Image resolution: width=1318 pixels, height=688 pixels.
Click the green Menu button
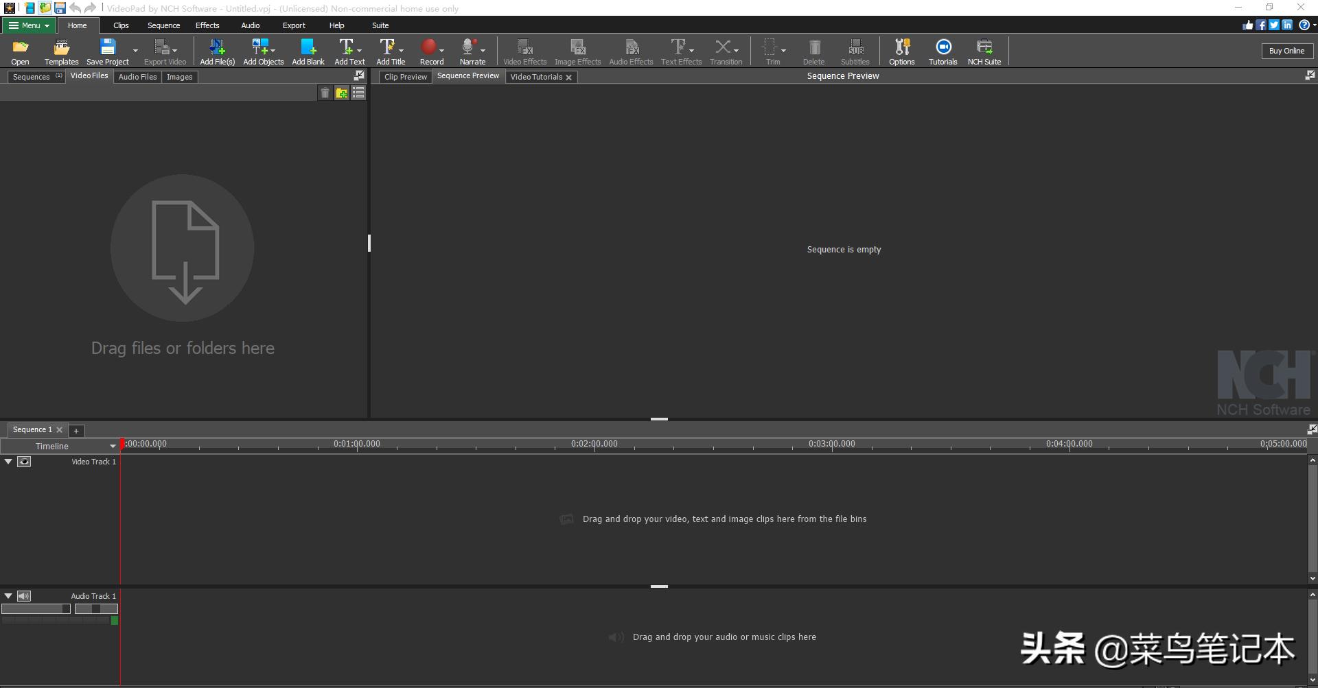click(29, 25)
